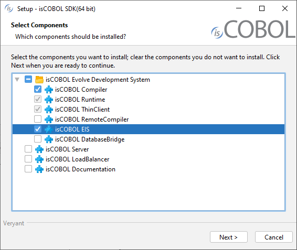The width and height of the screenshot is (297, 250).
Task: Enable the isCOBOL RemoteCompiler checkbox
Action: point(38,119)
